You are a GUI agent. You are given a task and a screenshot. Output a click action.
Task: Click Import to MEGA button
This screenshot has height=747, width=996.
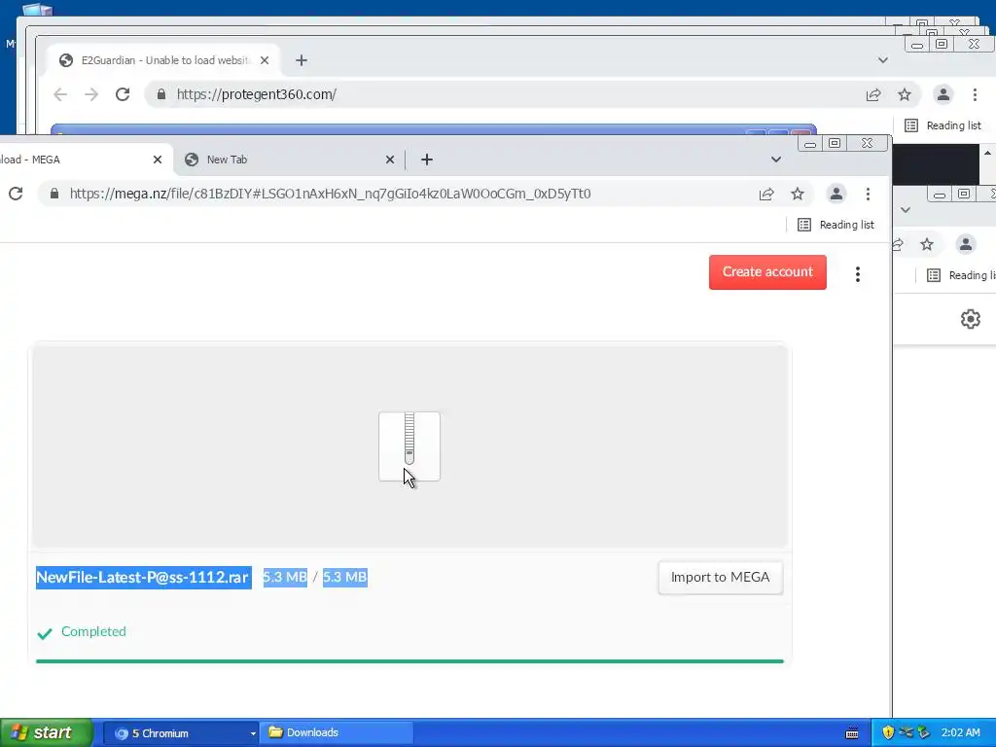click(721, 578)
